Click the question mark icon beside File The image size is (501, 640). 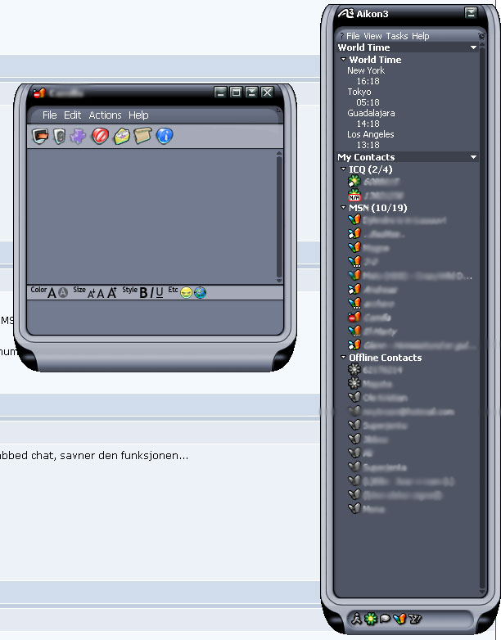coord(341,36)
